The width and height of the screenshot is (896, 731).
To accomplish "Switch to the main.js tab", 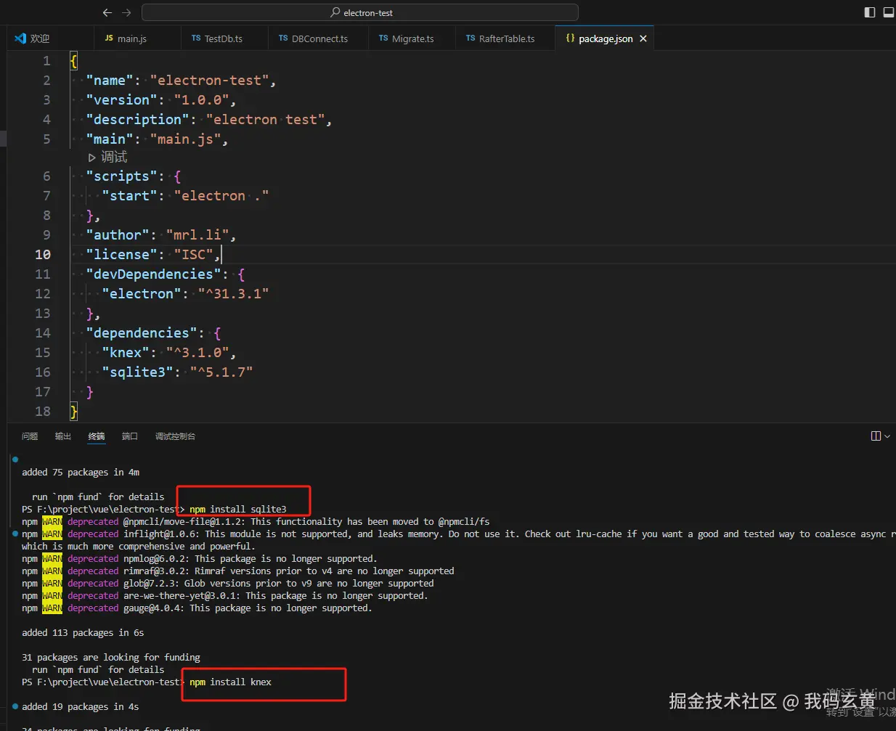I will click(x=138, y=38).
